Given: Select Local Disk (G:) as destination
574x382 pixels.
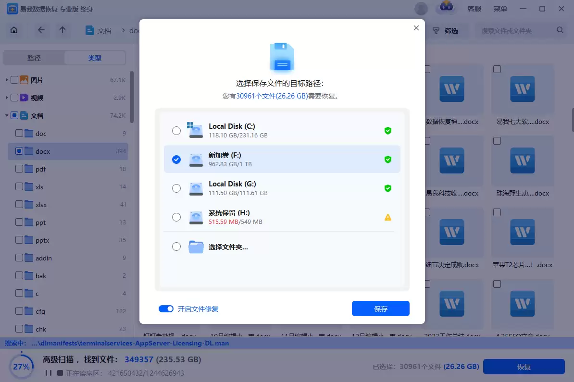Looking at the screenshot, I should 176,188.
